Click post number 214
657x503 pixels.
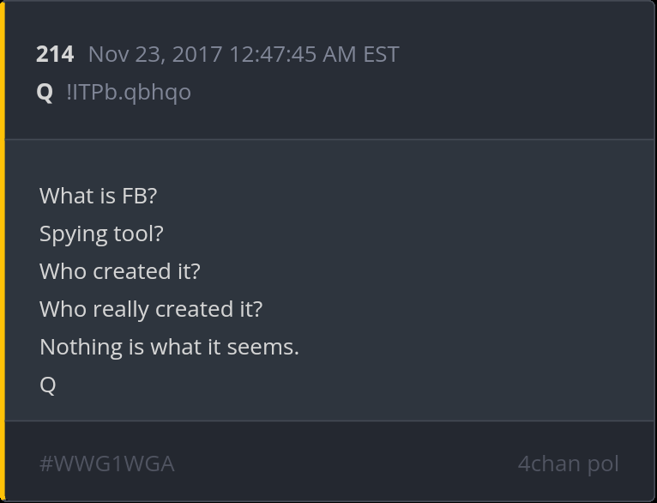(x=55, y=54)
